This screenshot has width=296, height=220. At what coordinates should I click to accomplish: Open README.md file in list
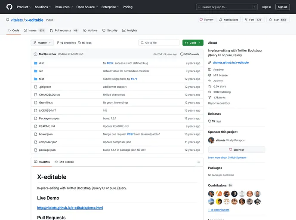47,126
